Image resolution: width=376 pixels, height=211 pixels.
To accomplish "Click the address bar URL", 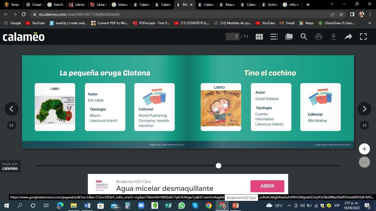I will pos(79,14).
